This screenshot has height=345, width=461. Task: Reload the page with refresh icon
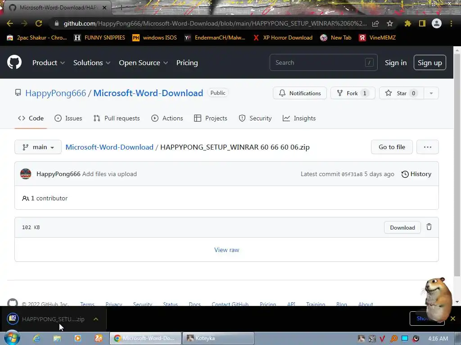39,23
